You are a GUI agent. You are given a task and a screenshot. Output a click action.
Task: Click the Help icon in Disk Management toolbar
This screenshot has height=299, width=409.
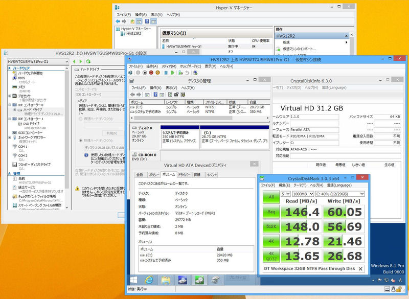(x=155, y=95)
